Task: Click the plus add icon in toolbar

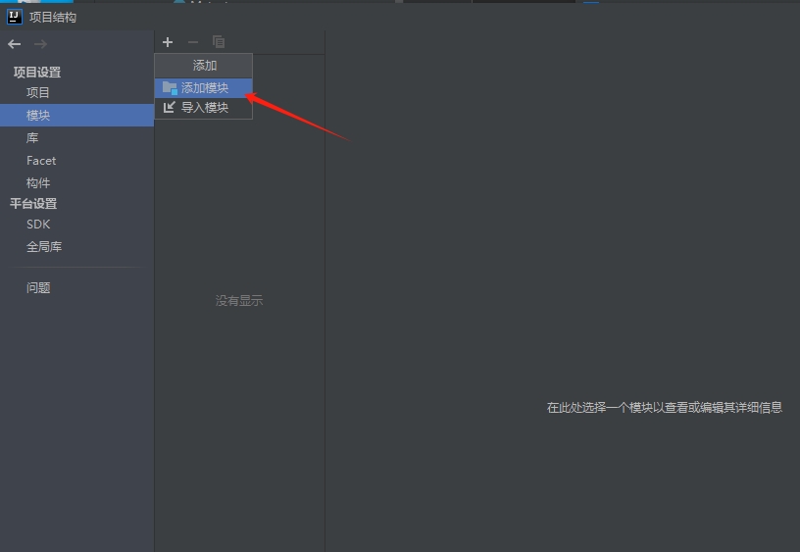Action: click(x=168, y=42)
